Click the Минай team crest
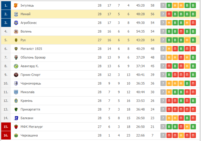Viewport: 201px width, 141px height. [16, 14]
